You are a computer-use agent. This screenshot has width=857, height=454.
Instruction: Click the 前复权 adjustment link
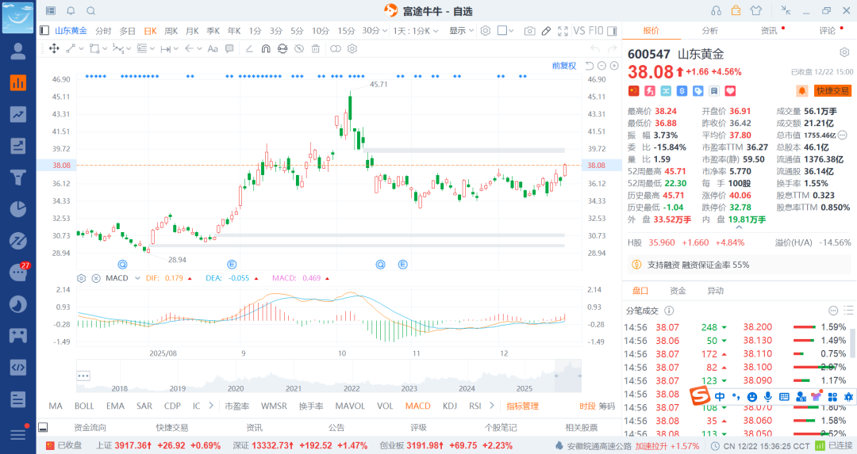(x=564, y=66)
